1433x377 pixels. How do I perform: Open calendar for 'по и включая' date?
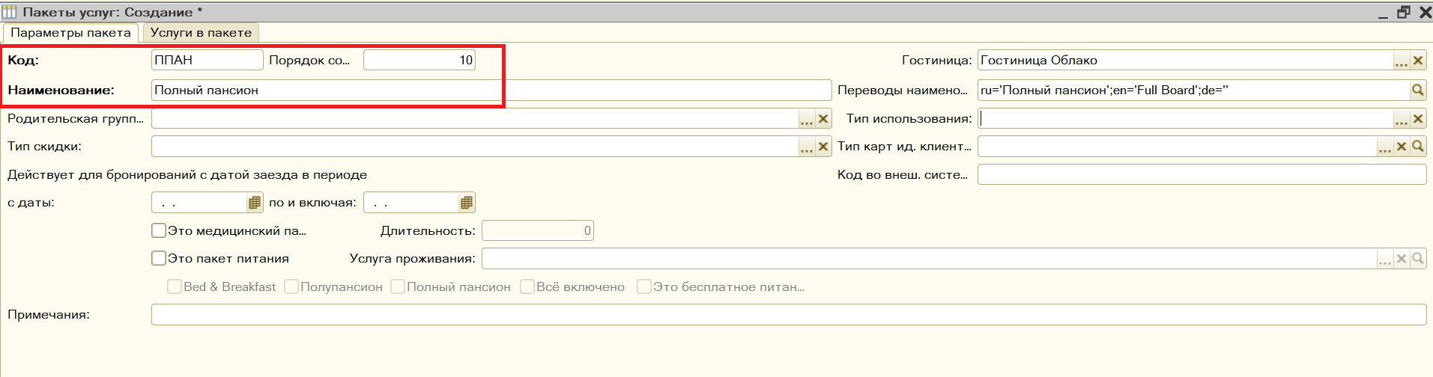click(x=466, y=203)
